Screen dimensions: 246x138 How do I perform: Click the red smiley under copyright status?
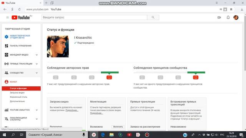[109, 77]
